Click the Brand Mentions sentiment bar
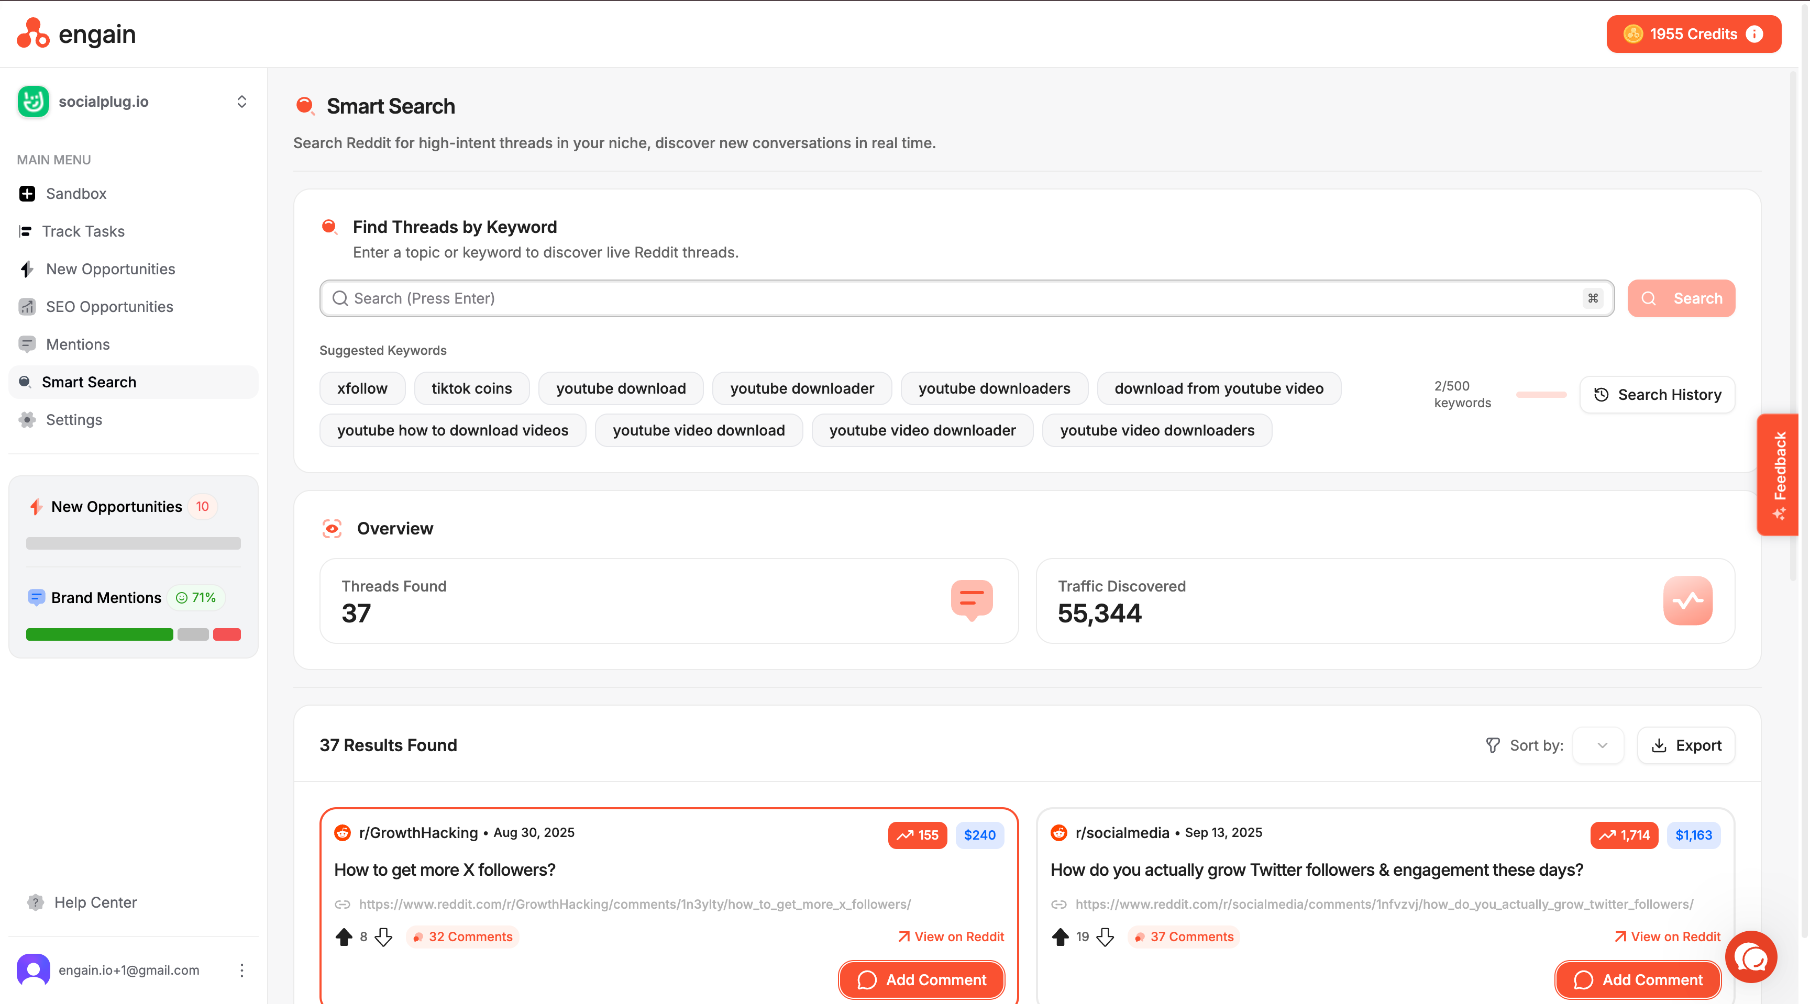The image size is (1810, 1004). coord(134,634)
